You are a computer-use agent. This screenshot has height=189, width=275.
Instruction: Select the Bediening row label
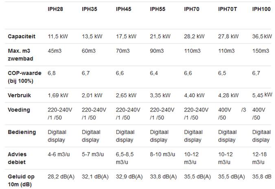tap(22, 132)
